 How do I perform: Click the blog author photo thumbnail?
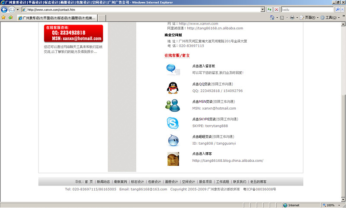tap(173, 159)
